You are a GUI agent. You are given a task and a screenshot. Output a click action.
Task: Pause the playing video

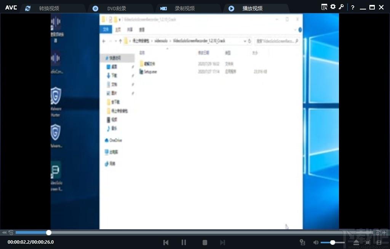click(184, 242)
